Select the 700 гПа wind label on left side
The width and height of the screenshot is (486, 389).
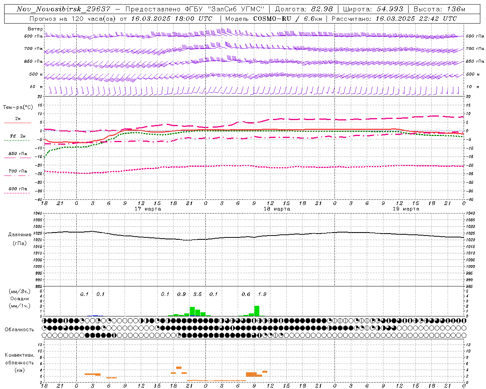[x=33, y=49]
